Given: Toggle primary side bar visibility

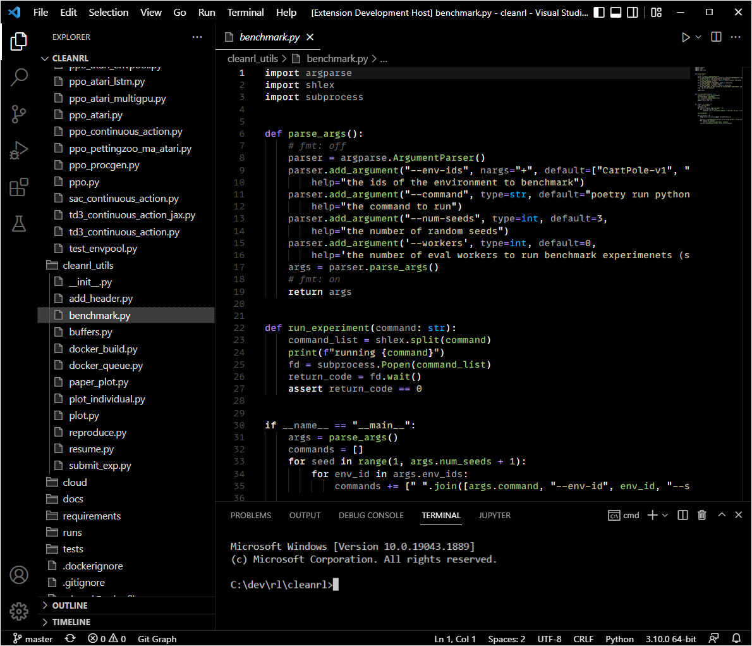Looking at the screenshot, I should pyautogui.click(x=599, y=13).
